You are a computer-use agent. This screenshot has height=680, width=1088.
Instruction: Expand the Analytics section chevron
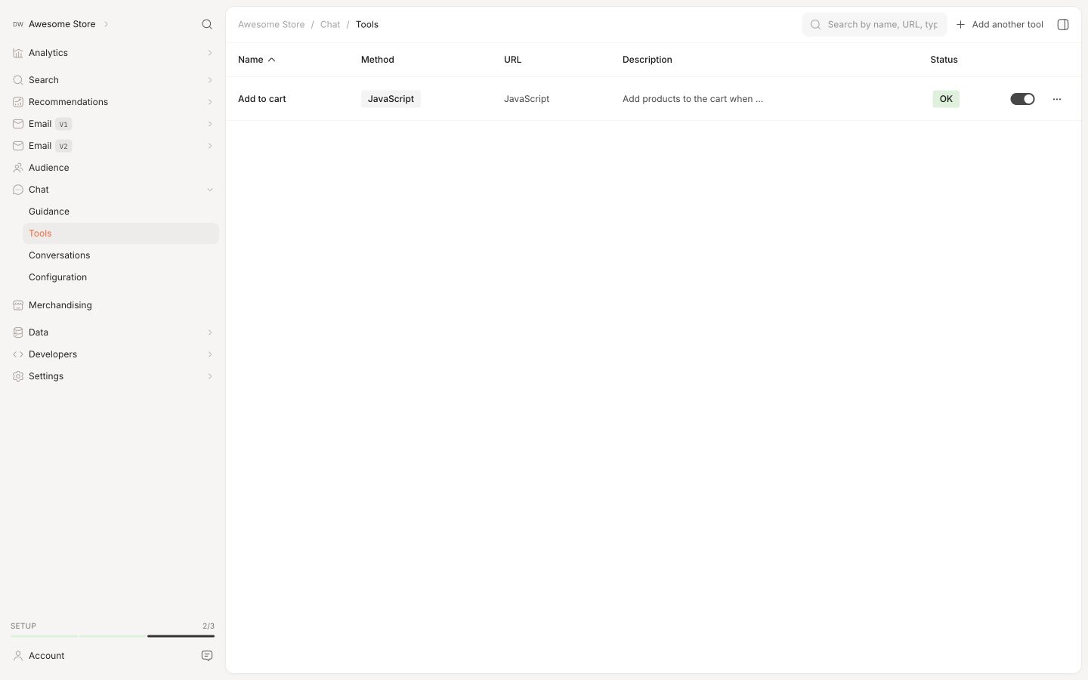[x=210, y=53]
